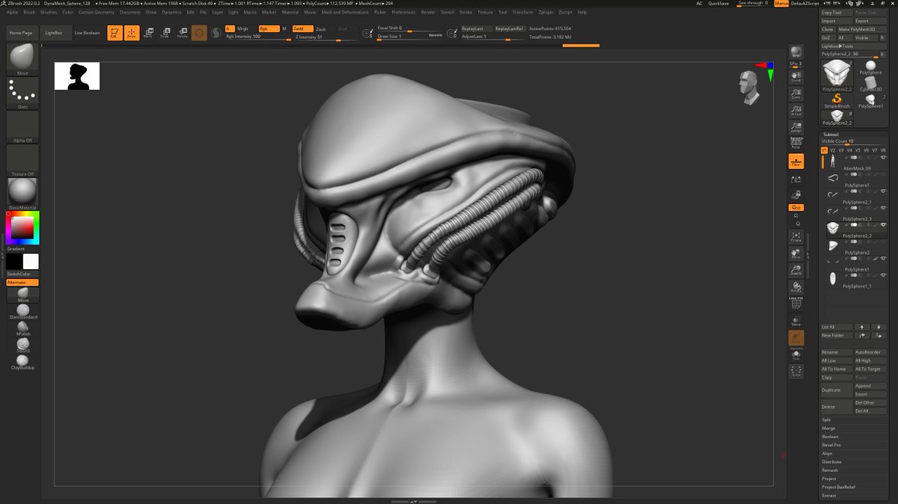Expand the Project section
The width and height of the screenshot is (898, 504).
(x=829, y=479)
